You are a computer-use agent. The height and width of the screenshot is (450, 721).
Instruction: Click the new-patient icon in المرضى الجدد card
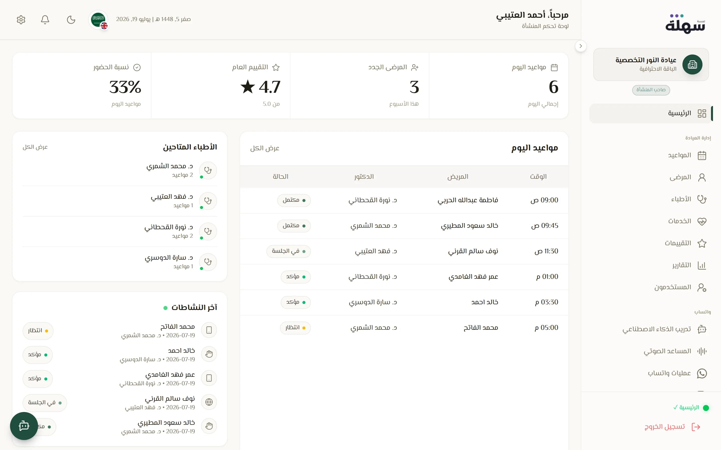pos(415,67)
